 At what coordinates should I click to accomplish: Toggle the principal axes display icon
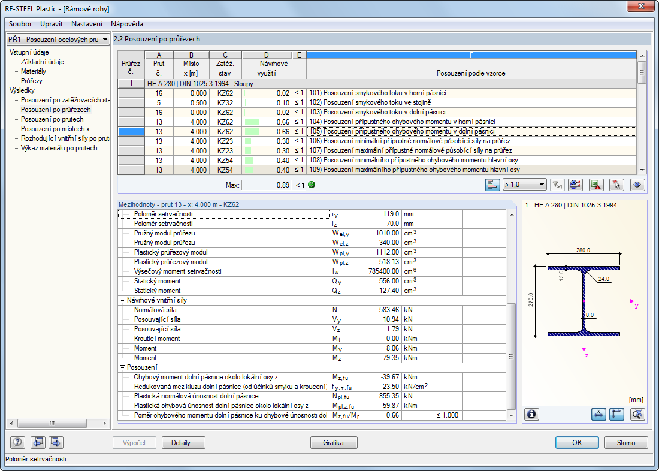pyautogui.click(x=616, y=414)
